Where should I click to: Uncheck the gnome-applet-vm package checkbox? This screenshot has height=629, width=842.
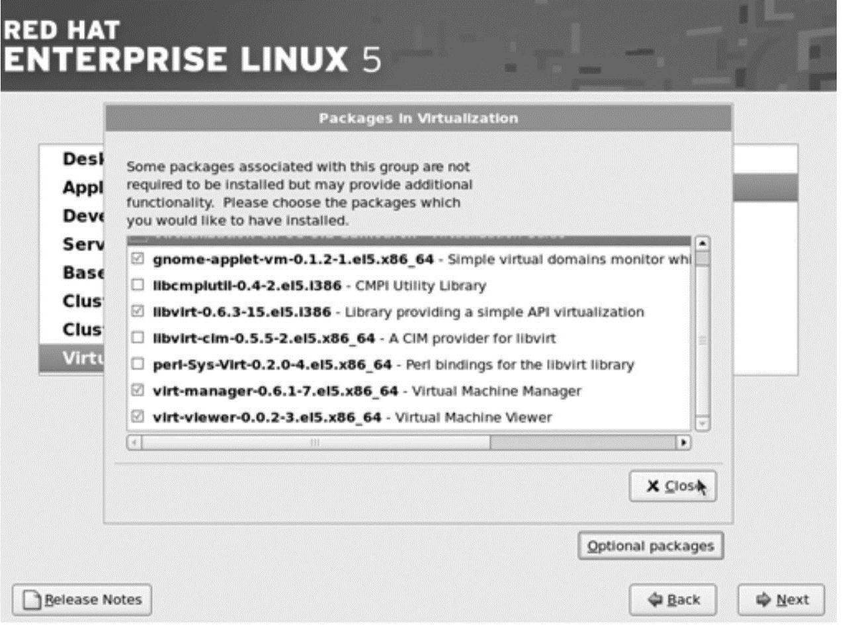[x=138, y=259]
